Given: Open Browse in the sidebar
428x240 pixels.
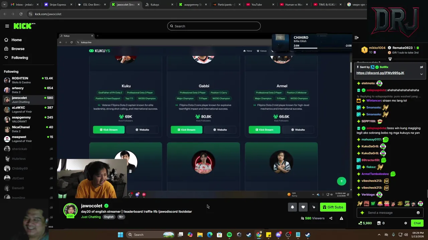Looking at the screenshot, I should tap(18, 49).
